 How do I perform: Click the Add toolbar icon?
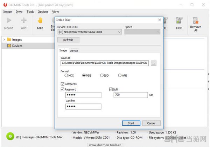coord(24,21)
